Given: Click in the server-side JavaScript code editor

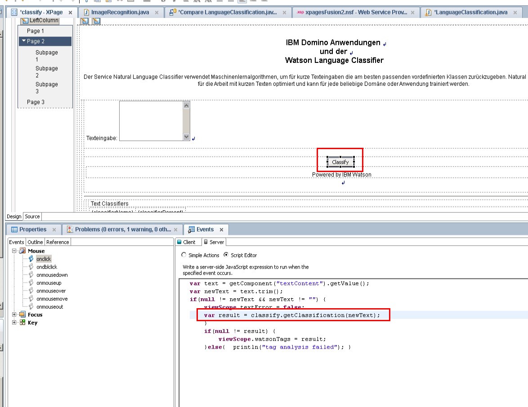Looking at the screenshot, I should (x=353, y=343).
